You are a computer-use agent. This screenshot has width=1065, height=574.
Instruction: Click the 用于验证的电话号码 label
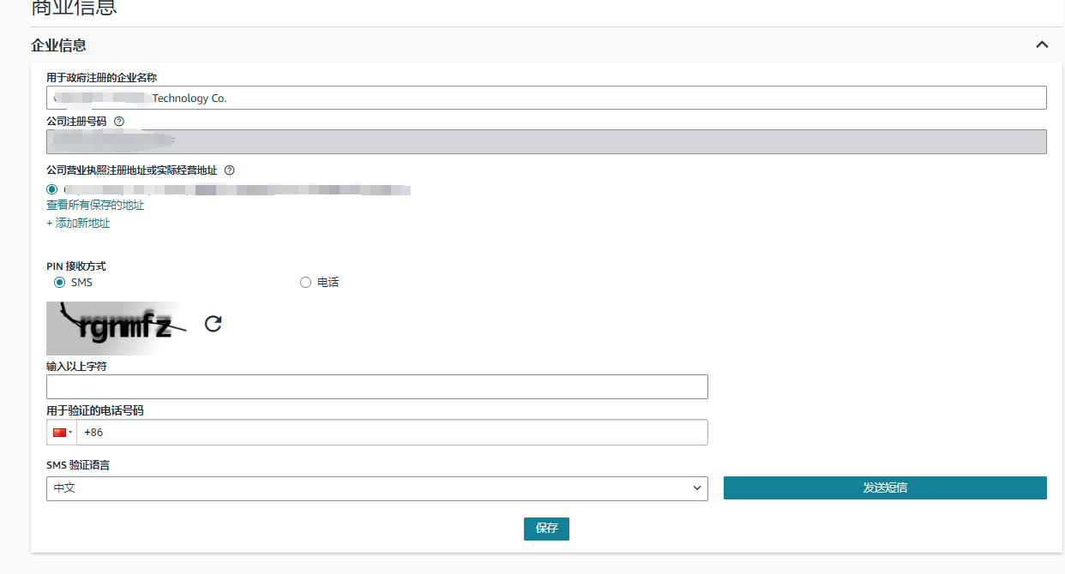(95, 410)
